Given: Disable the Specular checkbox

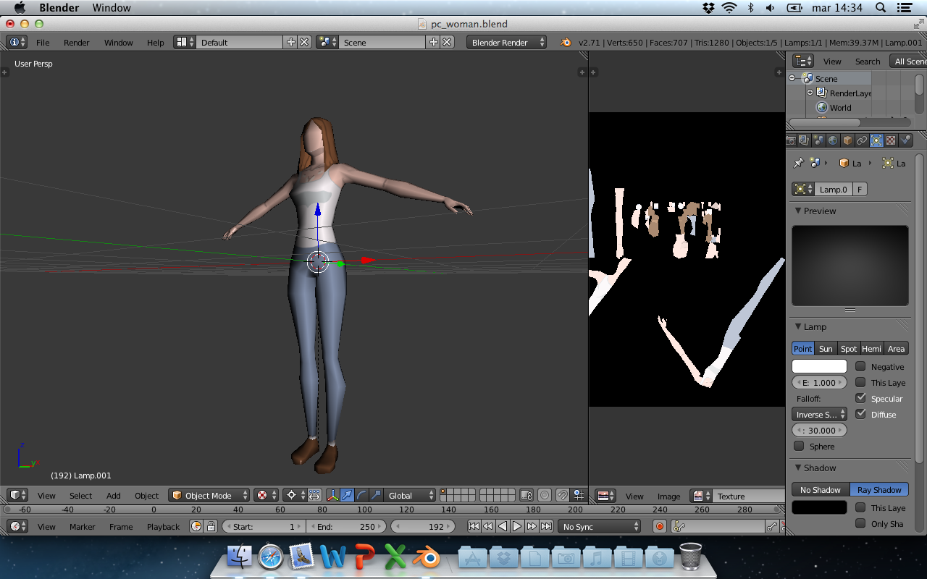Looking at the screenshot, I should 860,399.
